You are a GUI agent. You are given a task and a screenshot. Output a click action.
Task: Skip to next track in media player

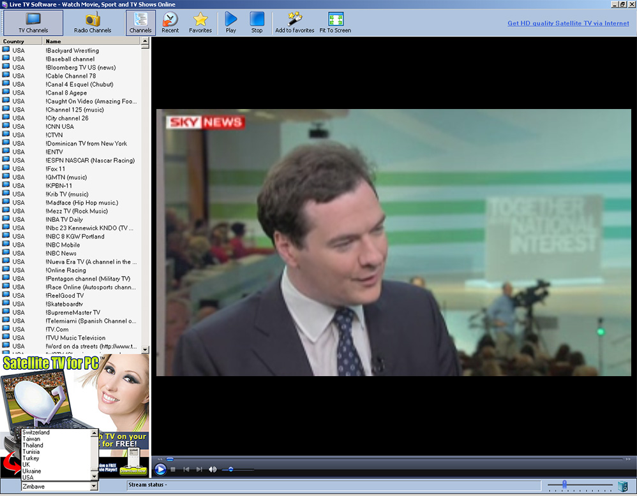[x=199, y=469]
